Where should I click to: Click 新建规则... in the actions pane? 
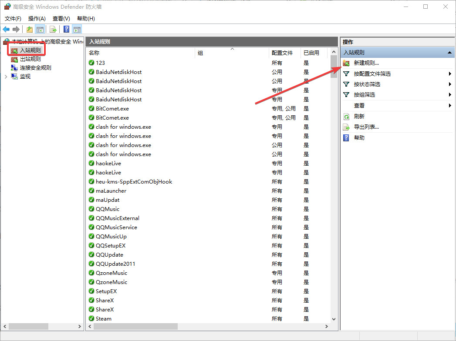[x=366, y=63]
